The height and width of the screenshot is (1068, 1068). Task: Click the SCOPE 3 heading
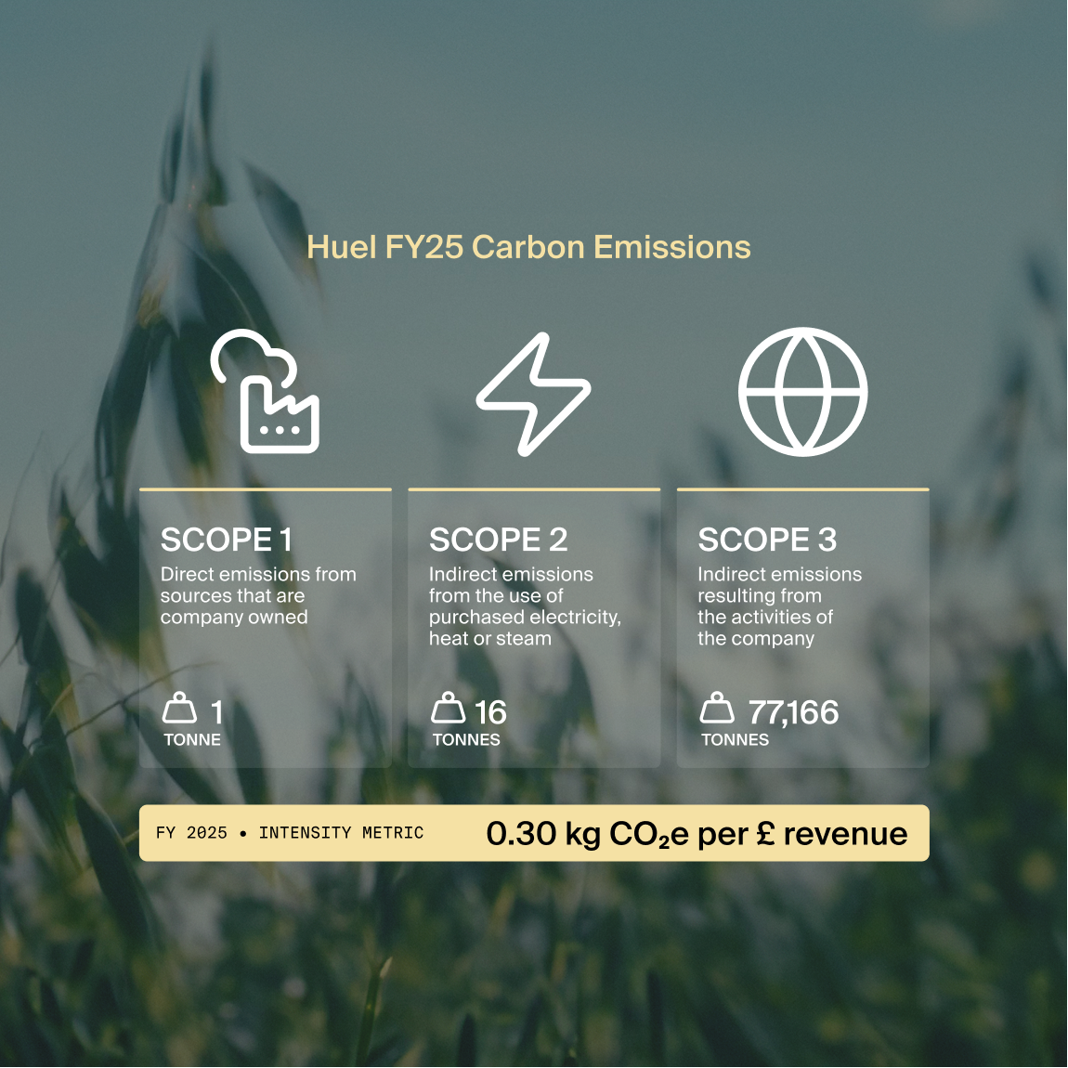(x=768, y=541)
